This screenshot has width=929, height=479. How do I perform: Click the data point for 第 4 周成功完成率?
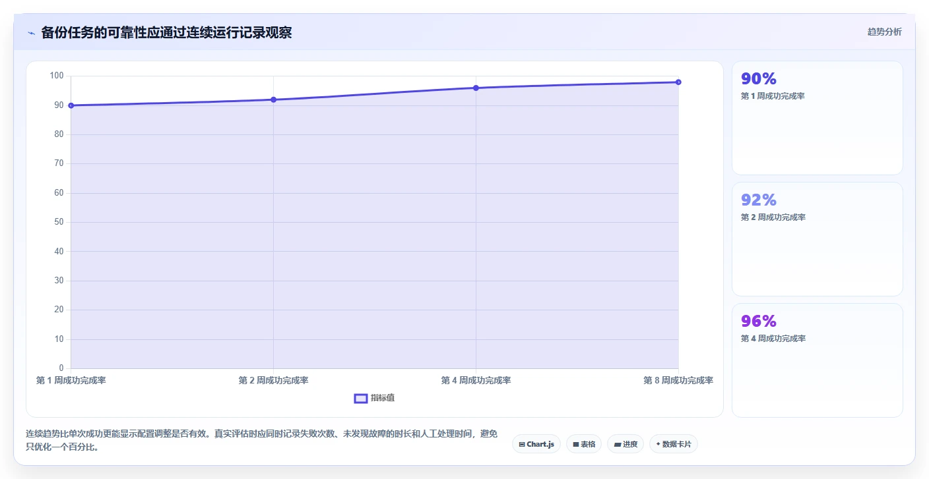click(x=476, y=88)
